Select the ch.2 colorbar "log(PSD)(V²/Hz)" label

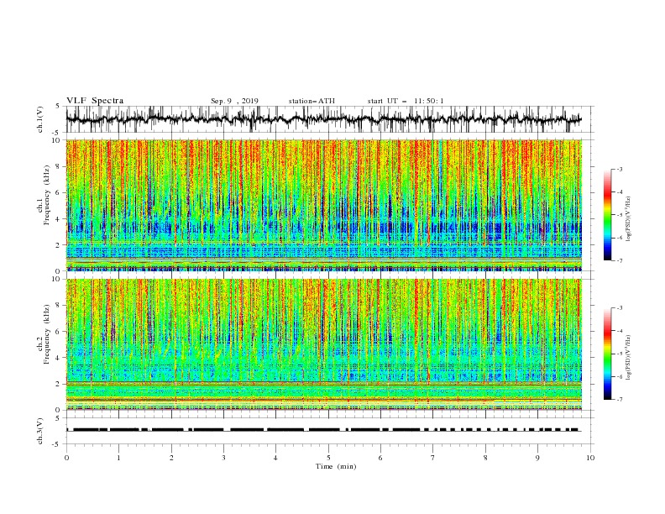(629, 358)
